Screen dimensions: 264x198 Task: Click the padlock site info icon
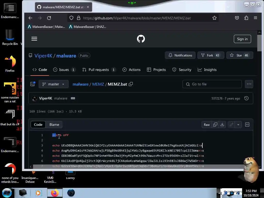[78, 18]
